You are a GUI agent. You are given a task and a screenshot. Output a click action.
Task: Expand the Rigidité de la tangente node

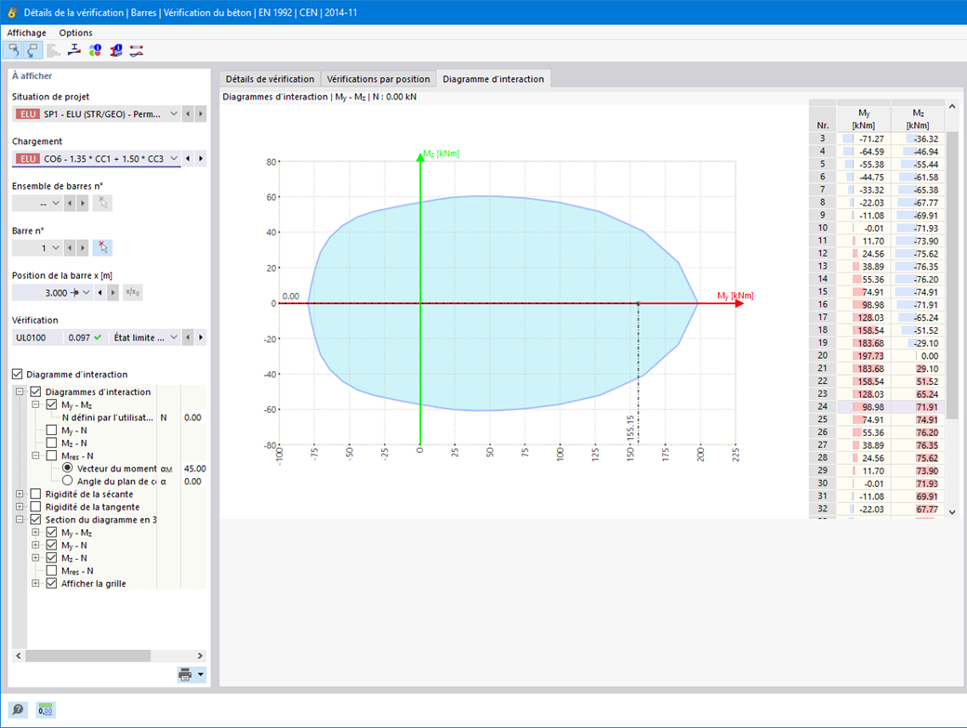coord(20,507)
